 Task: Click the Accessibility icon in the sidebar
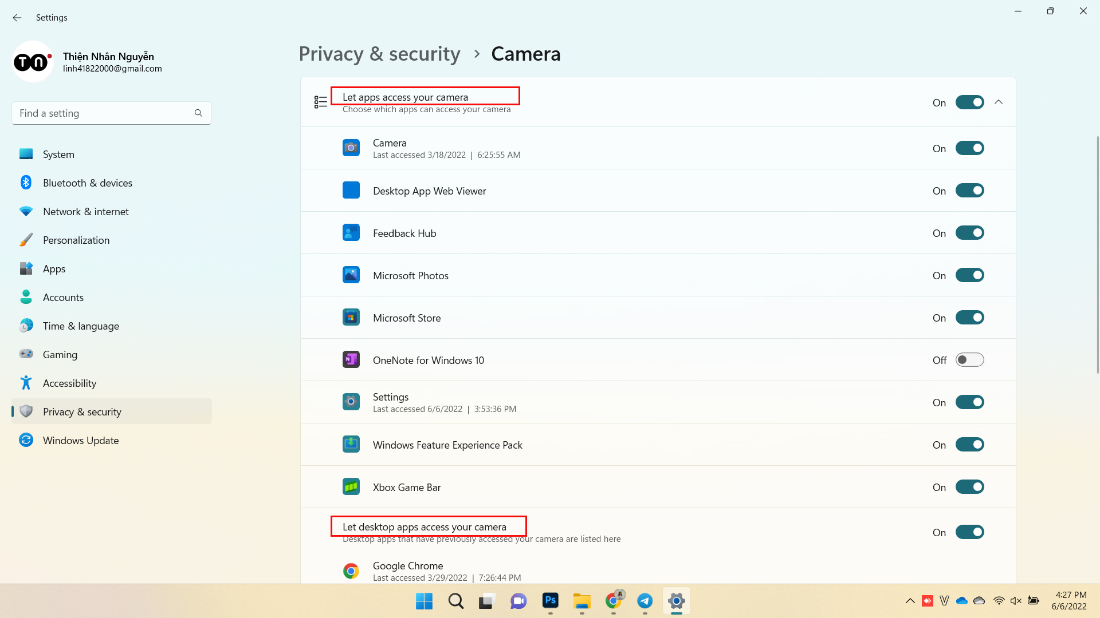26,383
